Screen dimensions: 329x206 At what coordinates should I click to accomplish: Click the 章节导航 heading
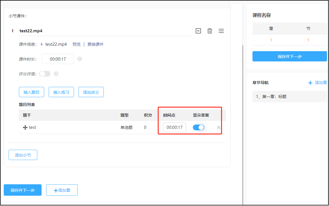261,83
